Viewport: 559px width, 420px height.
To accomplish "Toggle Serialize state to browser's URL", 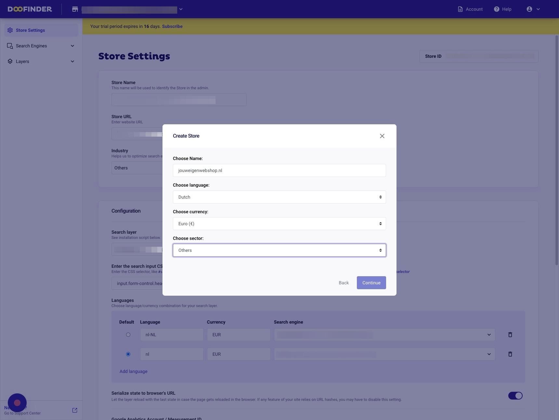I will coord(515,396).
